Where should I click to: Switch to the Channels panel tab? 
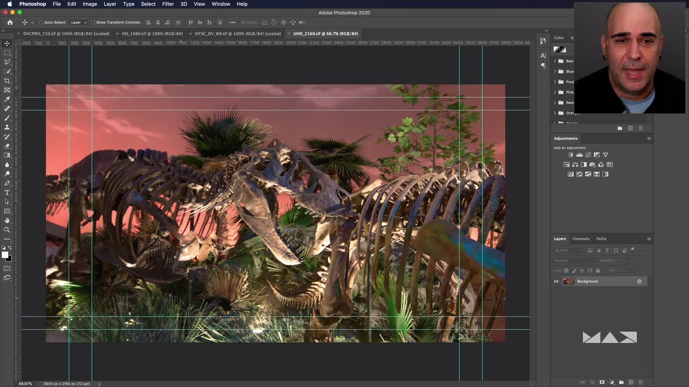(581, 239)
